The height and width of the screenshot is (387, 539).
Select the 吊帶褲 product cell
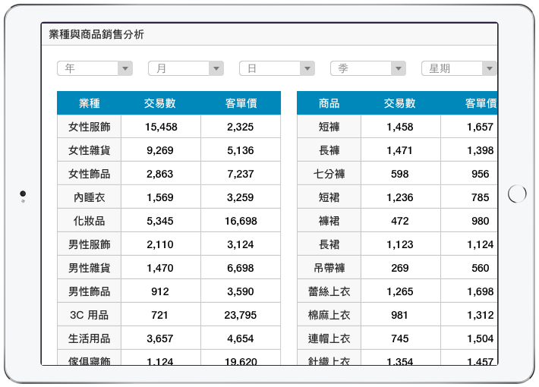pos(329,268)
